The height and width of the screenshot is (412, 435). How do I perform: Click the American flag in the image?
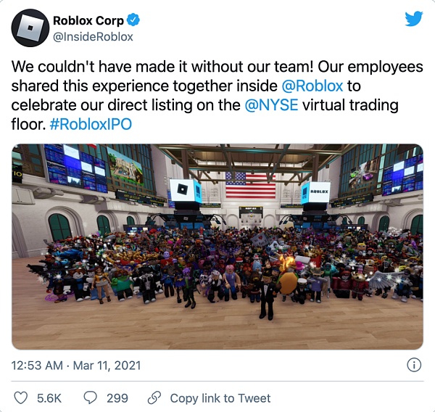251,185
